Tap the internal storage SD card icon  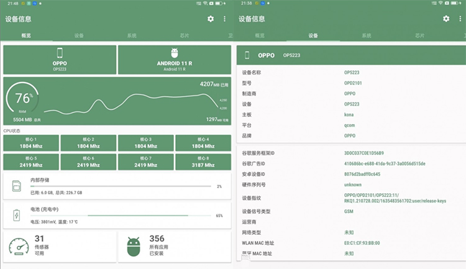coord(17,186)
